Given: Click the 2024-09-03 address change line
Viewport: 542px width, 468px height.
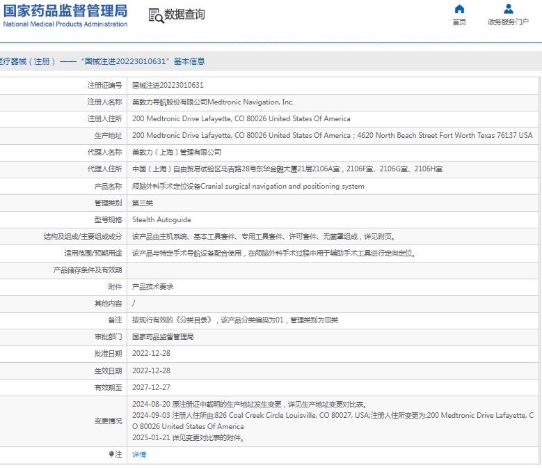Looking at the screenshot, I should tap(333, 421).
